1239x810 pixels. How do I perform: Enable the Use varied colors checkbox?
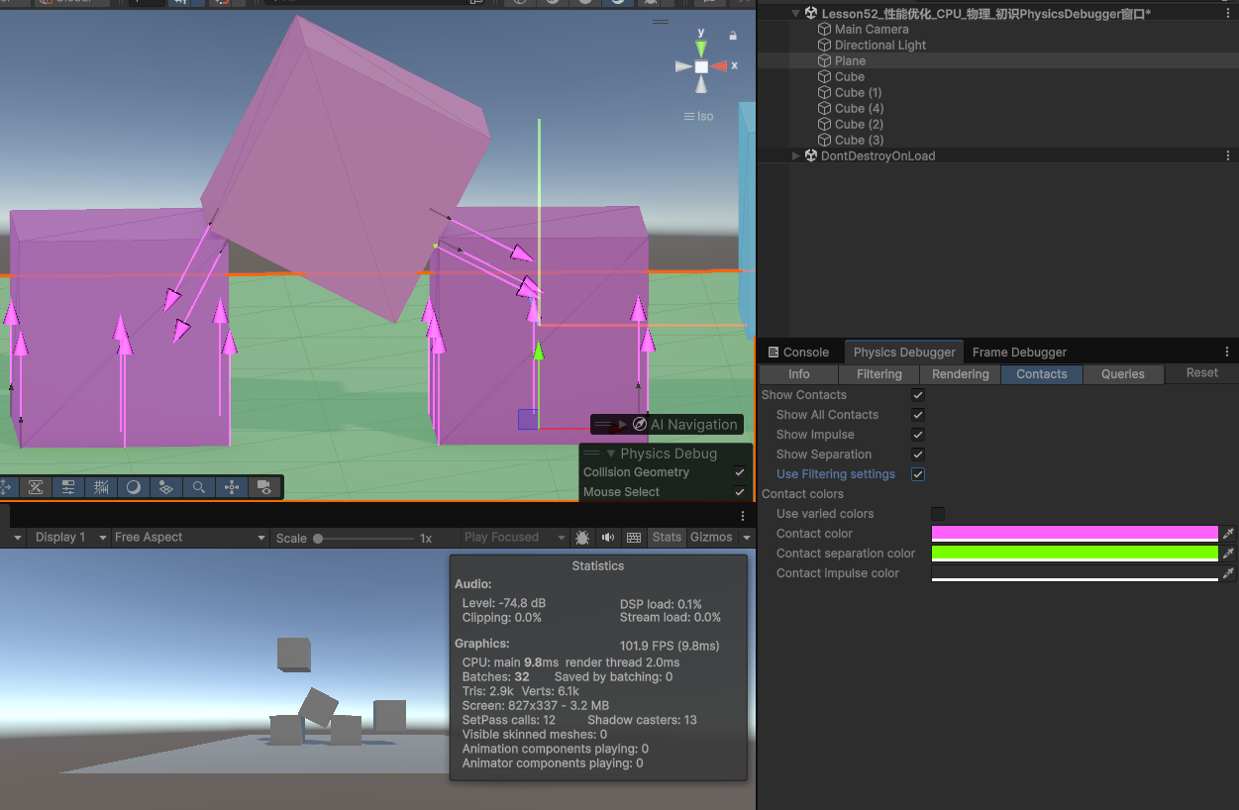(x=938, y=514)
